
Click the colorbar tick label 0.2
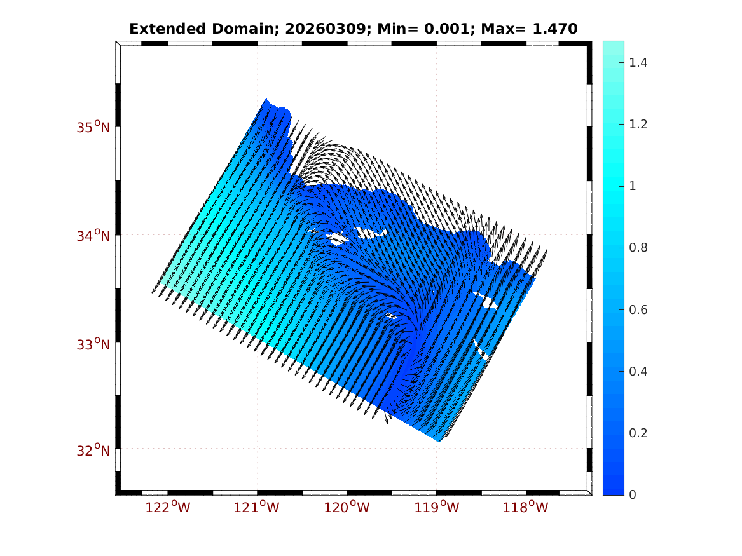639,433
